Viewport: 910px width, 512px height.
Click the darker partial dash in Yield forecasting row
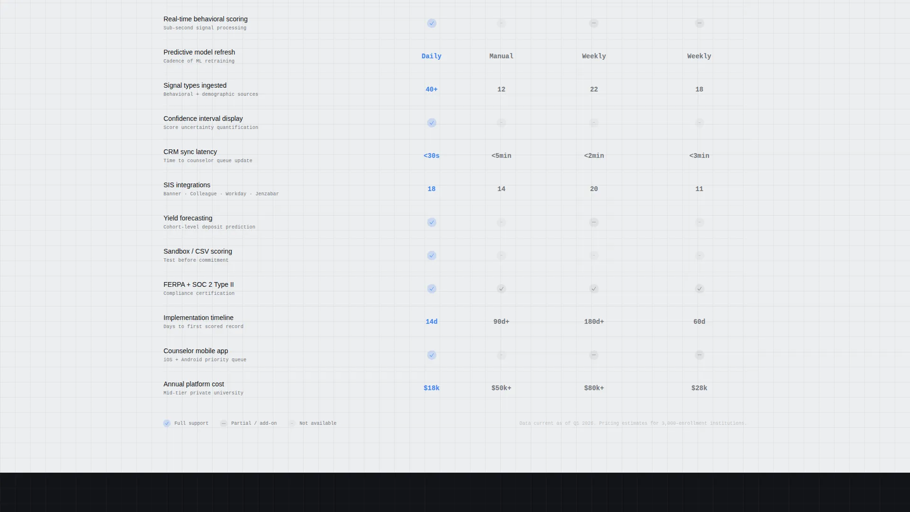[x=594, y=222]
